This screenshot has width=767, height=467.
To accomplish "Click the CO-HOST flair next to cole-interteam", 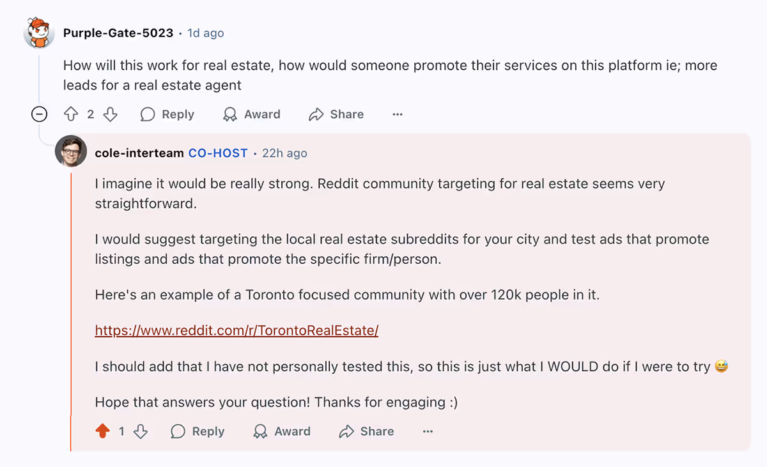I will click(218, 153).
